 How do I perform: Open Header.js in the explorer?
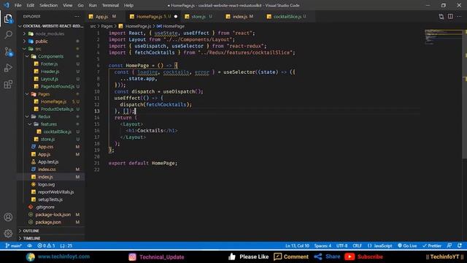[50, 72]
